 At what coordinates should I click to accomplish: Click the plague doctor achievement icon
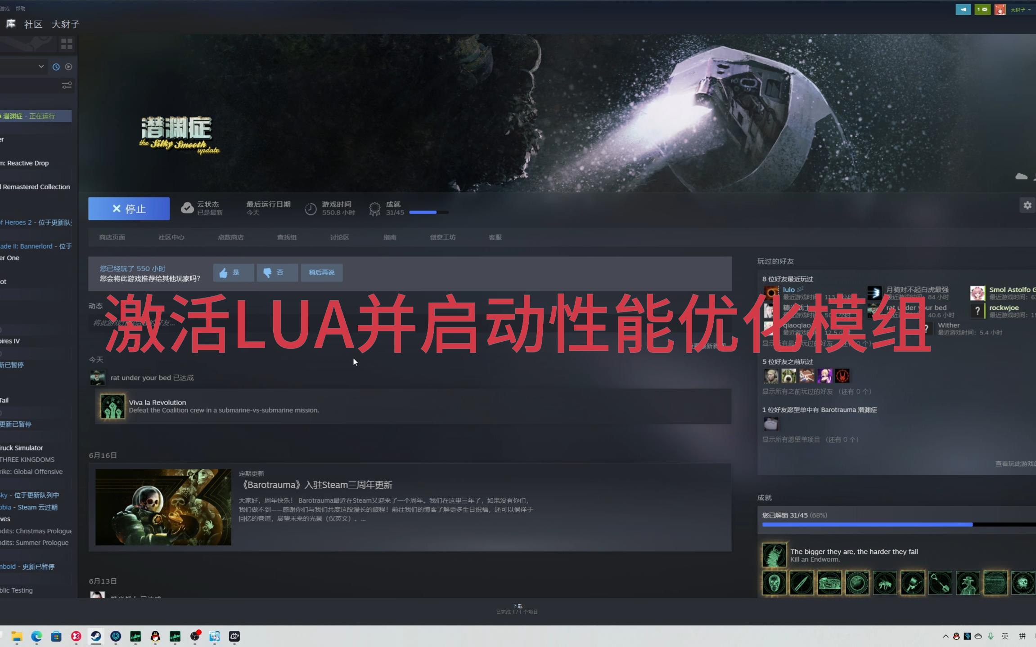click(x=968, y=583)
